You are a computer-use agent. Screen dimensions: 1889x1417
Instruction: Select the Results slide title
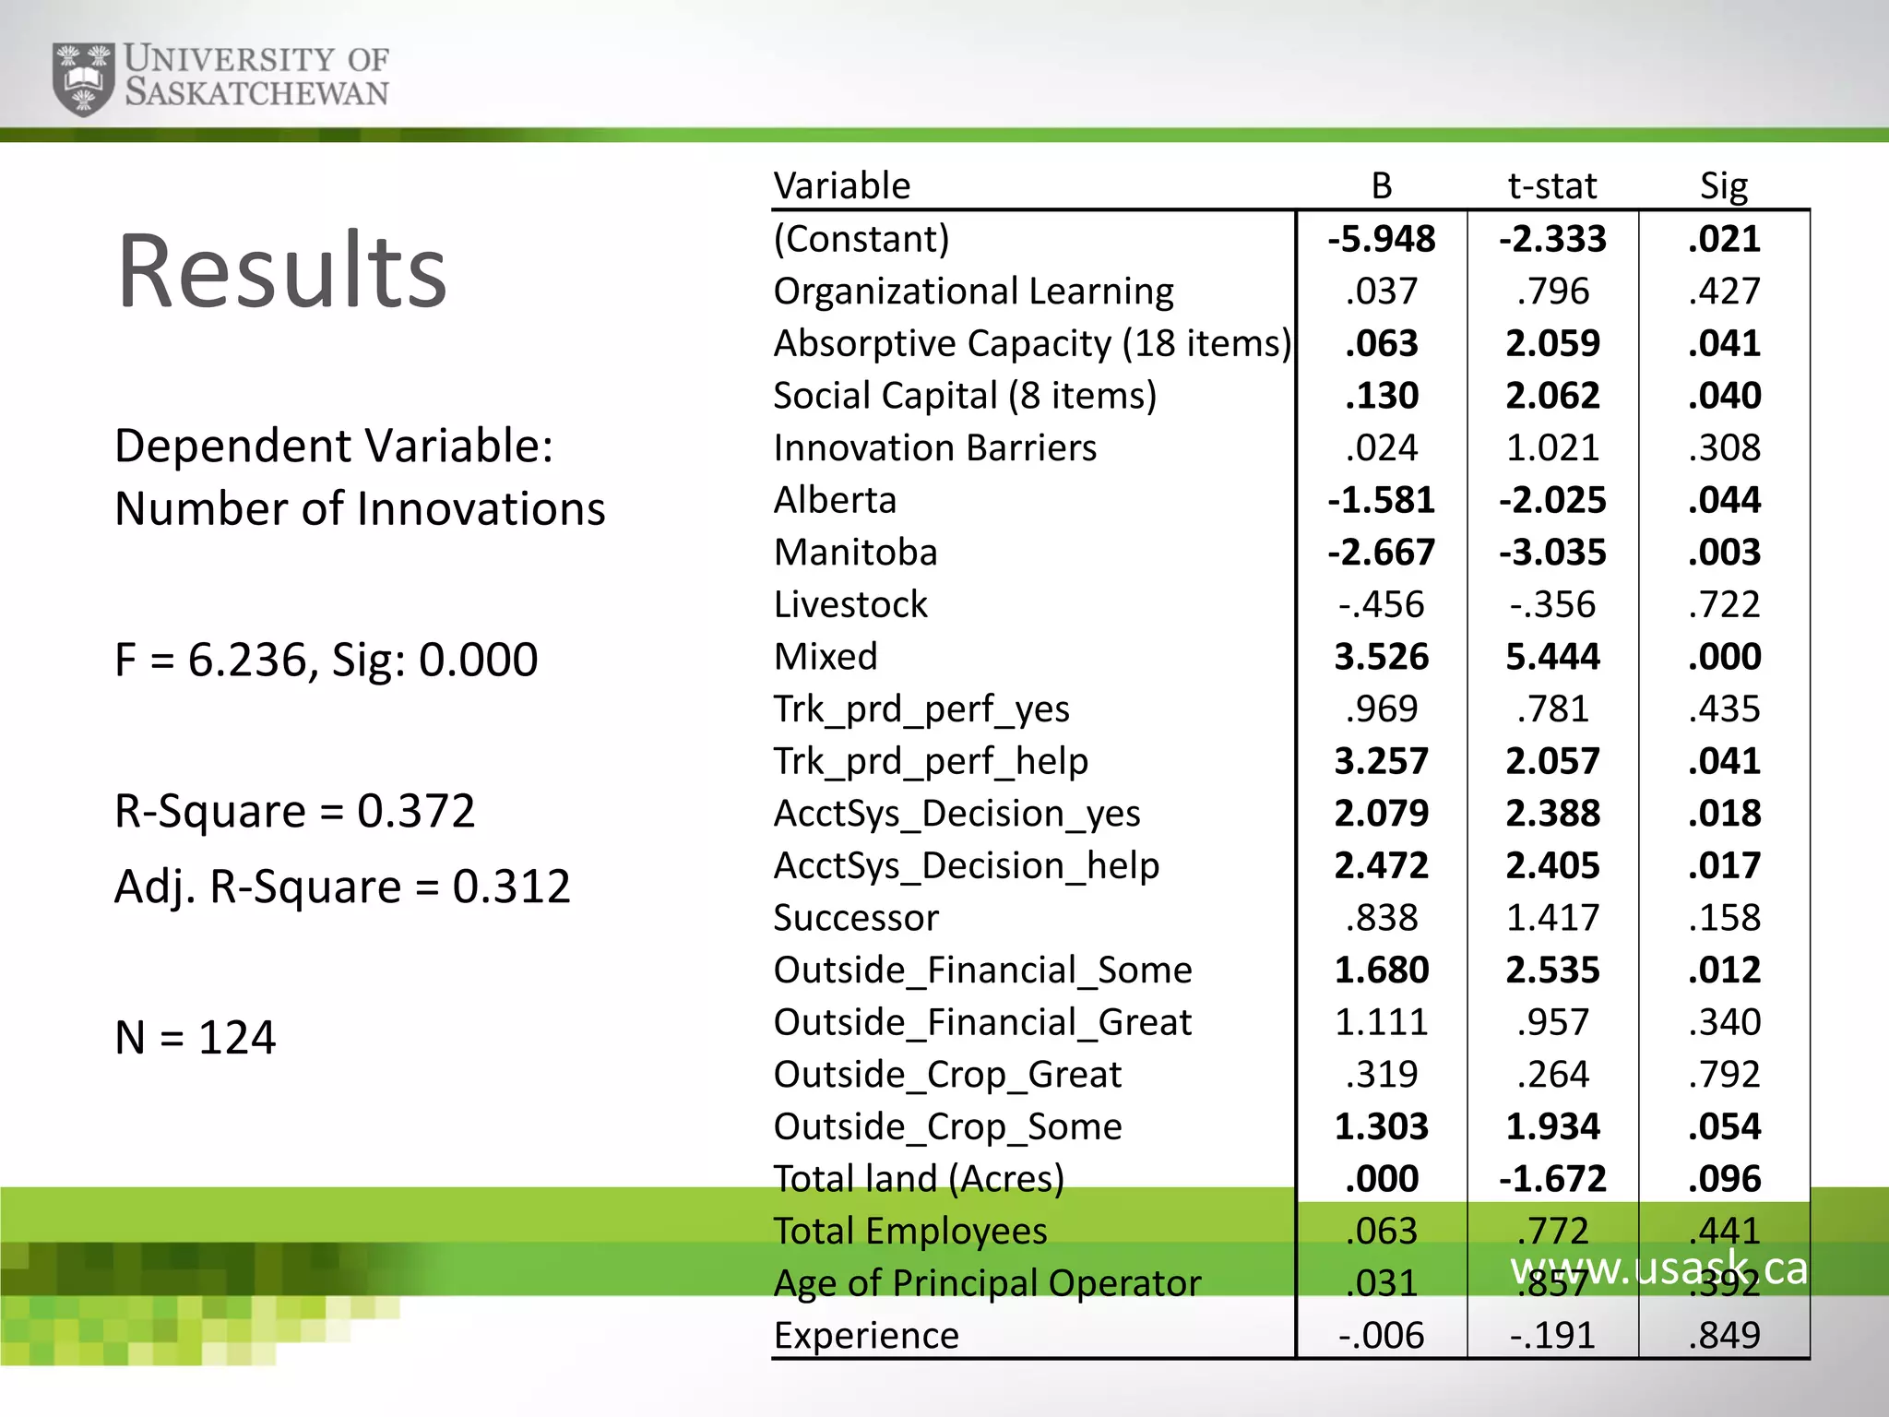click(282, 270)
